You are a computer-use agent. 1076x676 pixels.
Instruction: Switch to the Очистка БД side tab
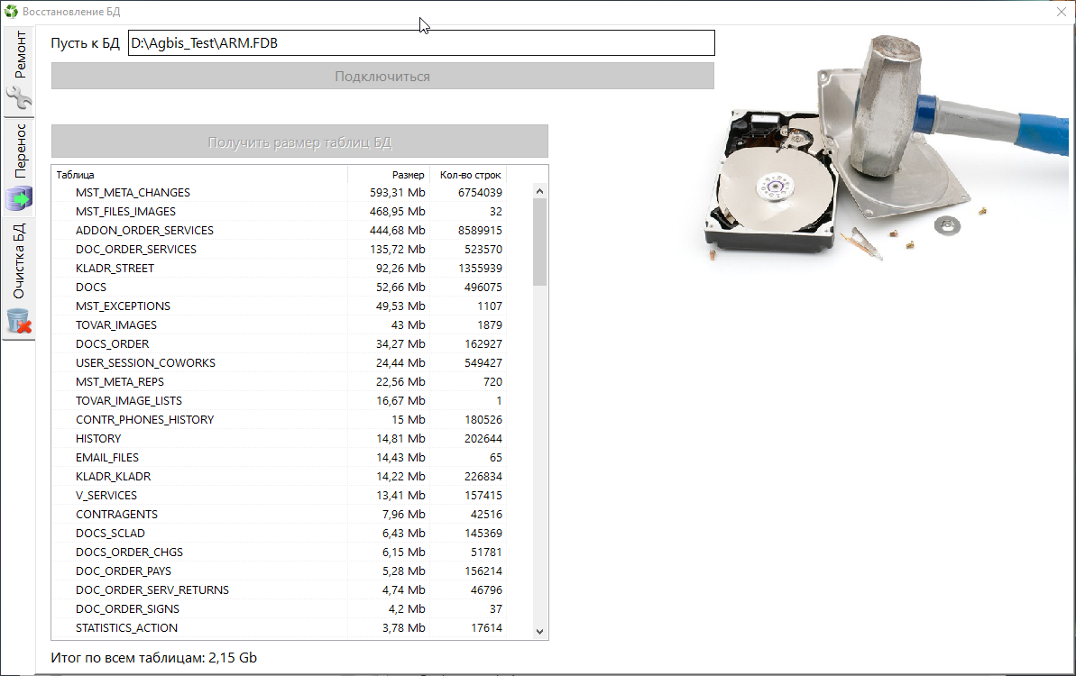(19, 279)
